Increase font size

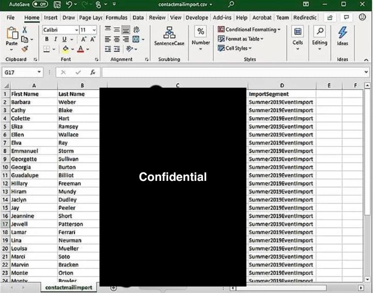click(x=84, y=39)
